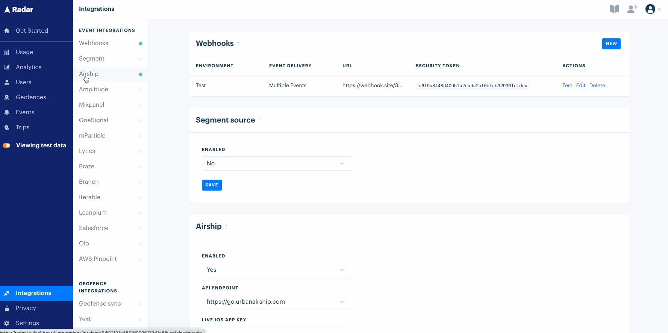
Task: Select Airship in integrations list
Action: (x=111, y=74)
